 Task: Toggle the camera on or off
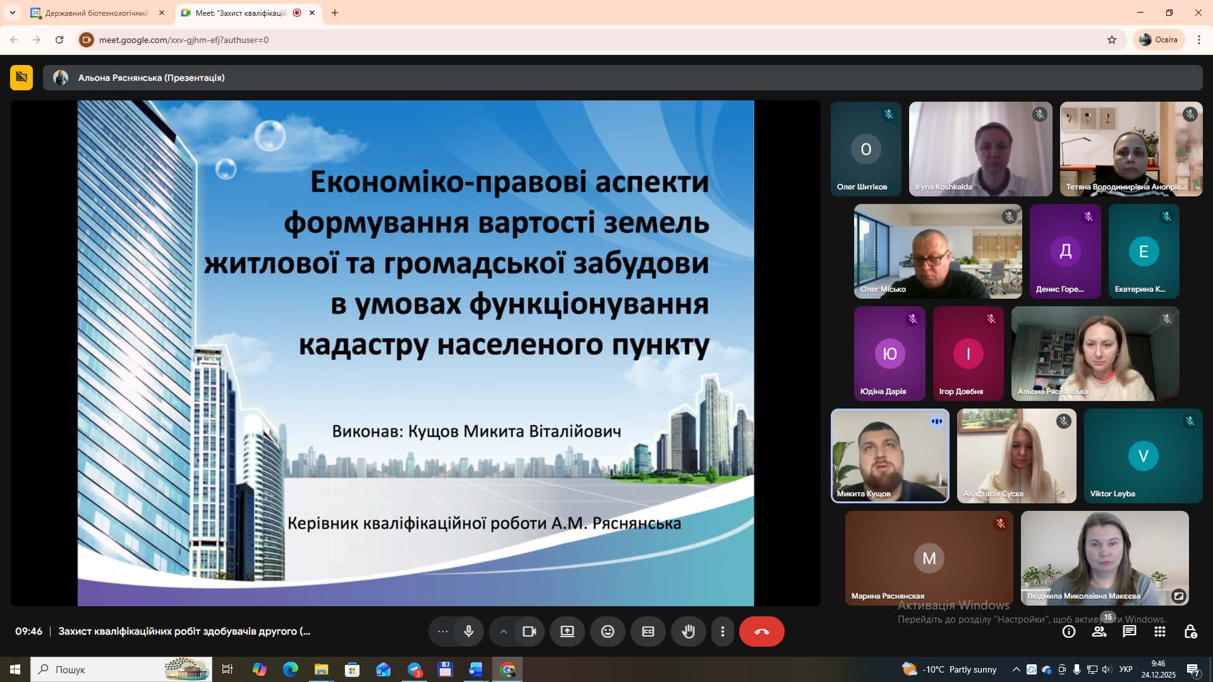point(529,631)
